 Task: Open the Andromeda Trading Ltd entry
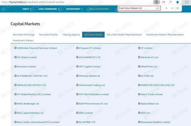pyautogui.click(x=90, y=85)
